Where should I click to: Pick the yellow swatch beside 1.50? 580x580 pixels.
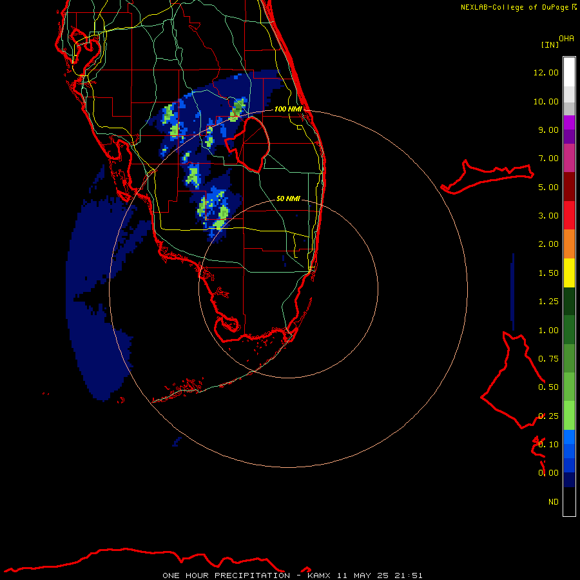click(x=569, y=273)
